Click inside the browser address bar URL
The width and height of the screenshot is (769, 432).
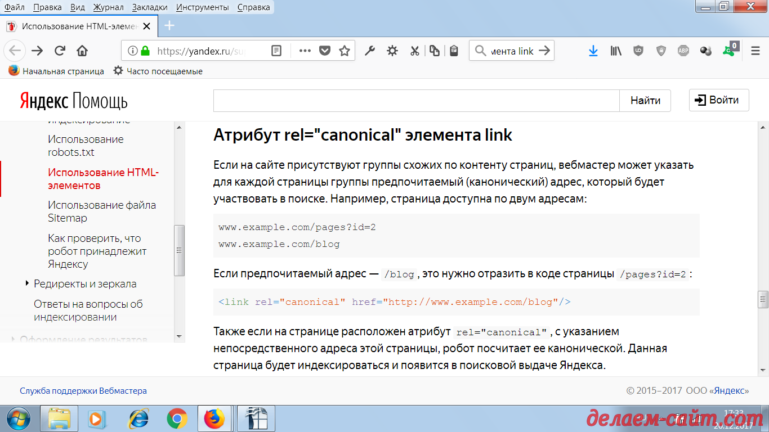[203, 51]
